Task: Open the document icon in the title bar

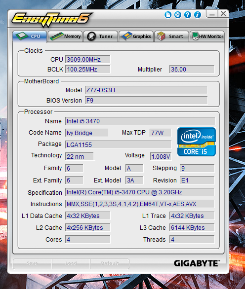Action: [168, 15]
